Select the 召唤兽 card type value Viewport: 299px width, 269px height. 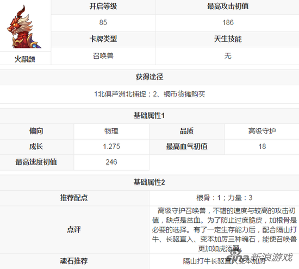tap(103, 56)
